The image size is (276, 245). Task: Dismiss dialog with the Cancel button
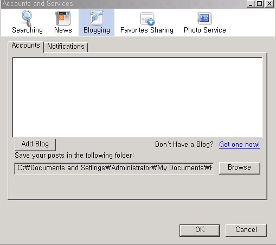tap(246, 230)
